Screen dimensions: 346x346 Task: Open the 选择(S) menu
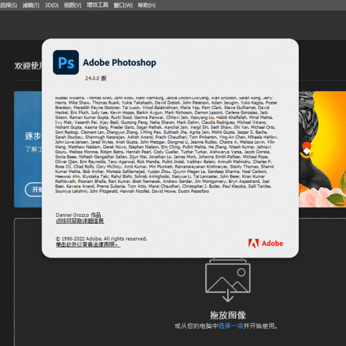(x=8, y=5)
